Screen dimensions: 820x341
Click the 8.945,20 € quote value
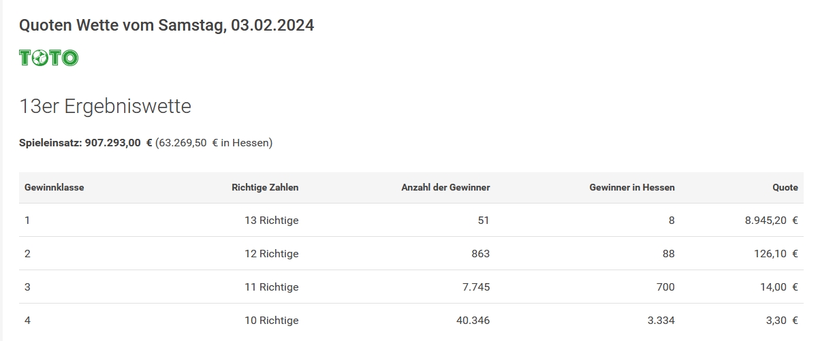click(x=772, y=221)
